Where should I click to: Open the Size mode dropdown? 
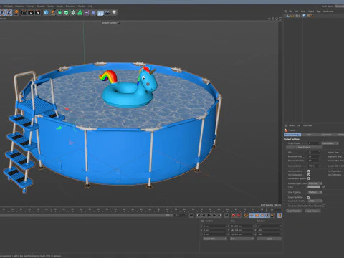tap(242, 239)
